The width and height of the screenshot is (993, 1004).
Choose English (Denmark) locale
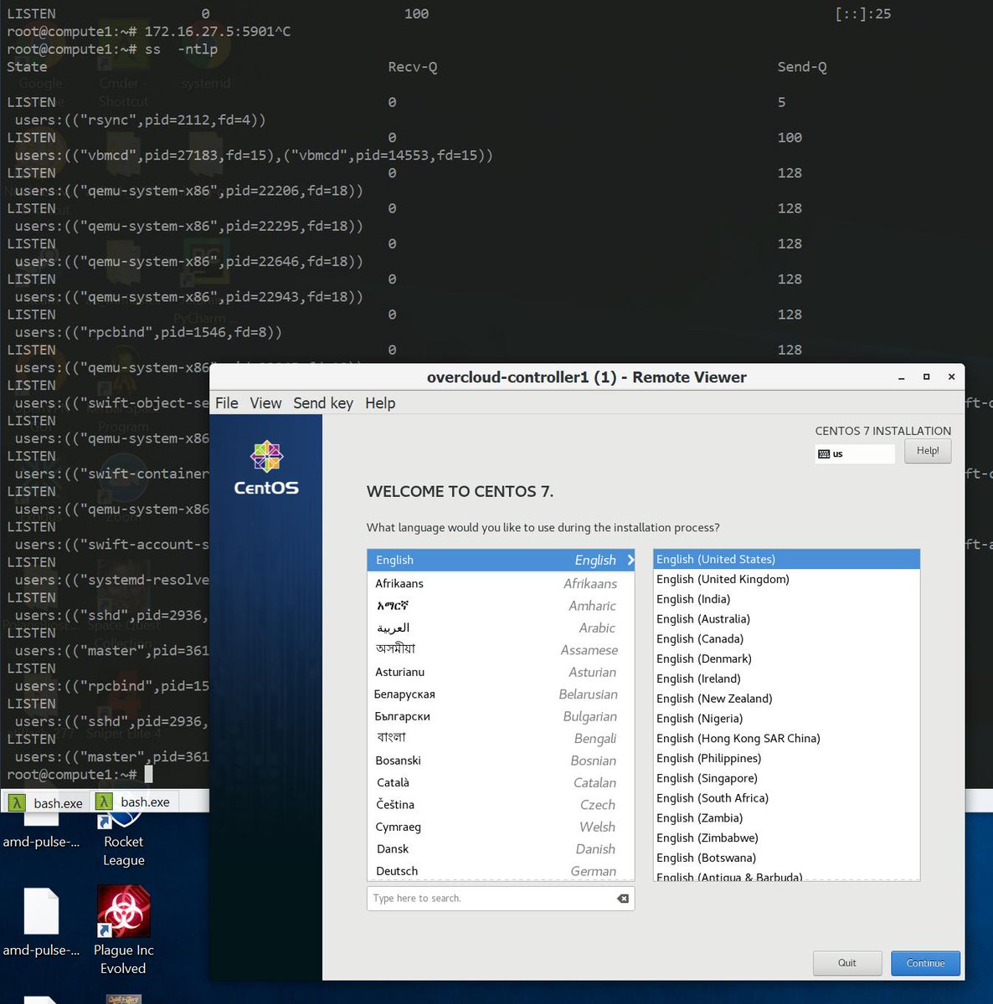pyautogui.click(x=786, y=659)
